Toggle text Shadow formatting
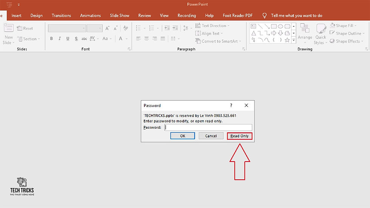Image resolution: width=370 pixels, height=208 pixels. click(x=76, y=39)
